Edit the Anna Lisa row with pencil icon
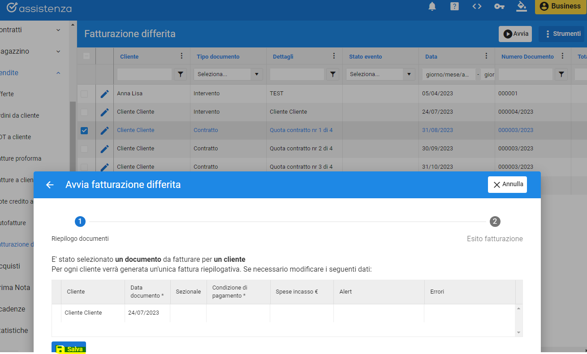The width and height of the screenshot is (587, 354). [x=104, y=94]
